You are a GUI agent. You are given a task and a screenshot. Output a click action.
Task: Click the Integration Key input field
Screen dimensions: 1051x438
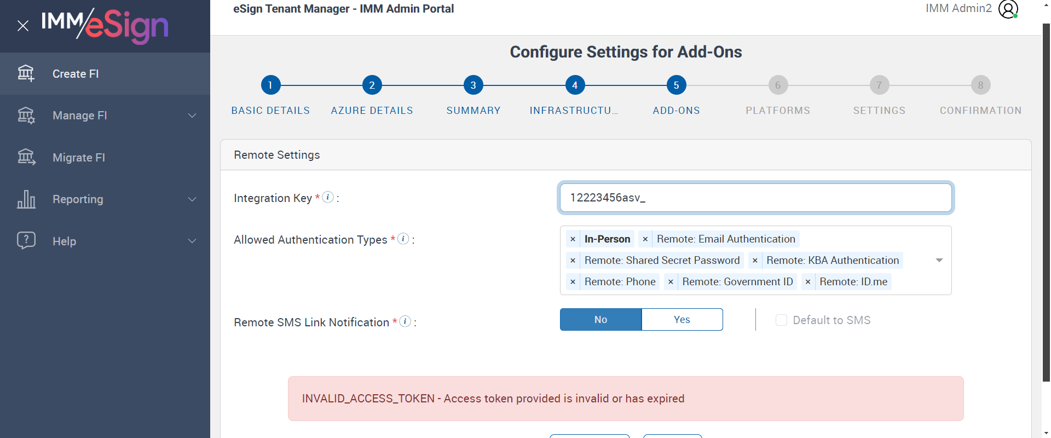[x=755, y=198]
